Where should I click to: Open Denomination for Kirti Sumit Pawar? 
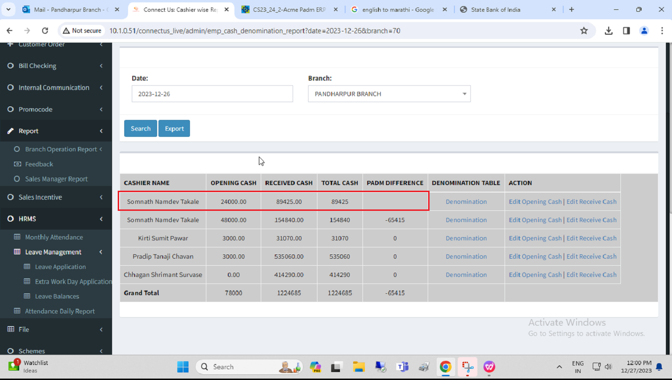pos(466,238)
